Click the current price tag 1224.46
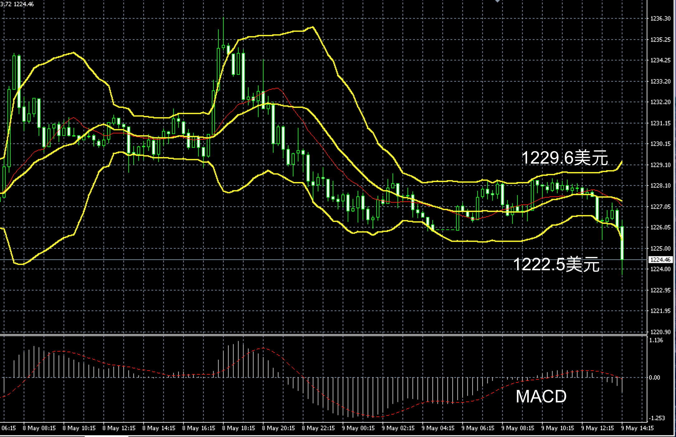Screen dimensions: 676x437 pyautogui.click(x=660, y=259)
